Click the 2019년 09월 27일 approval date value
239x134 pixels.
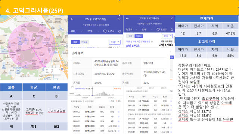(105, 74)
